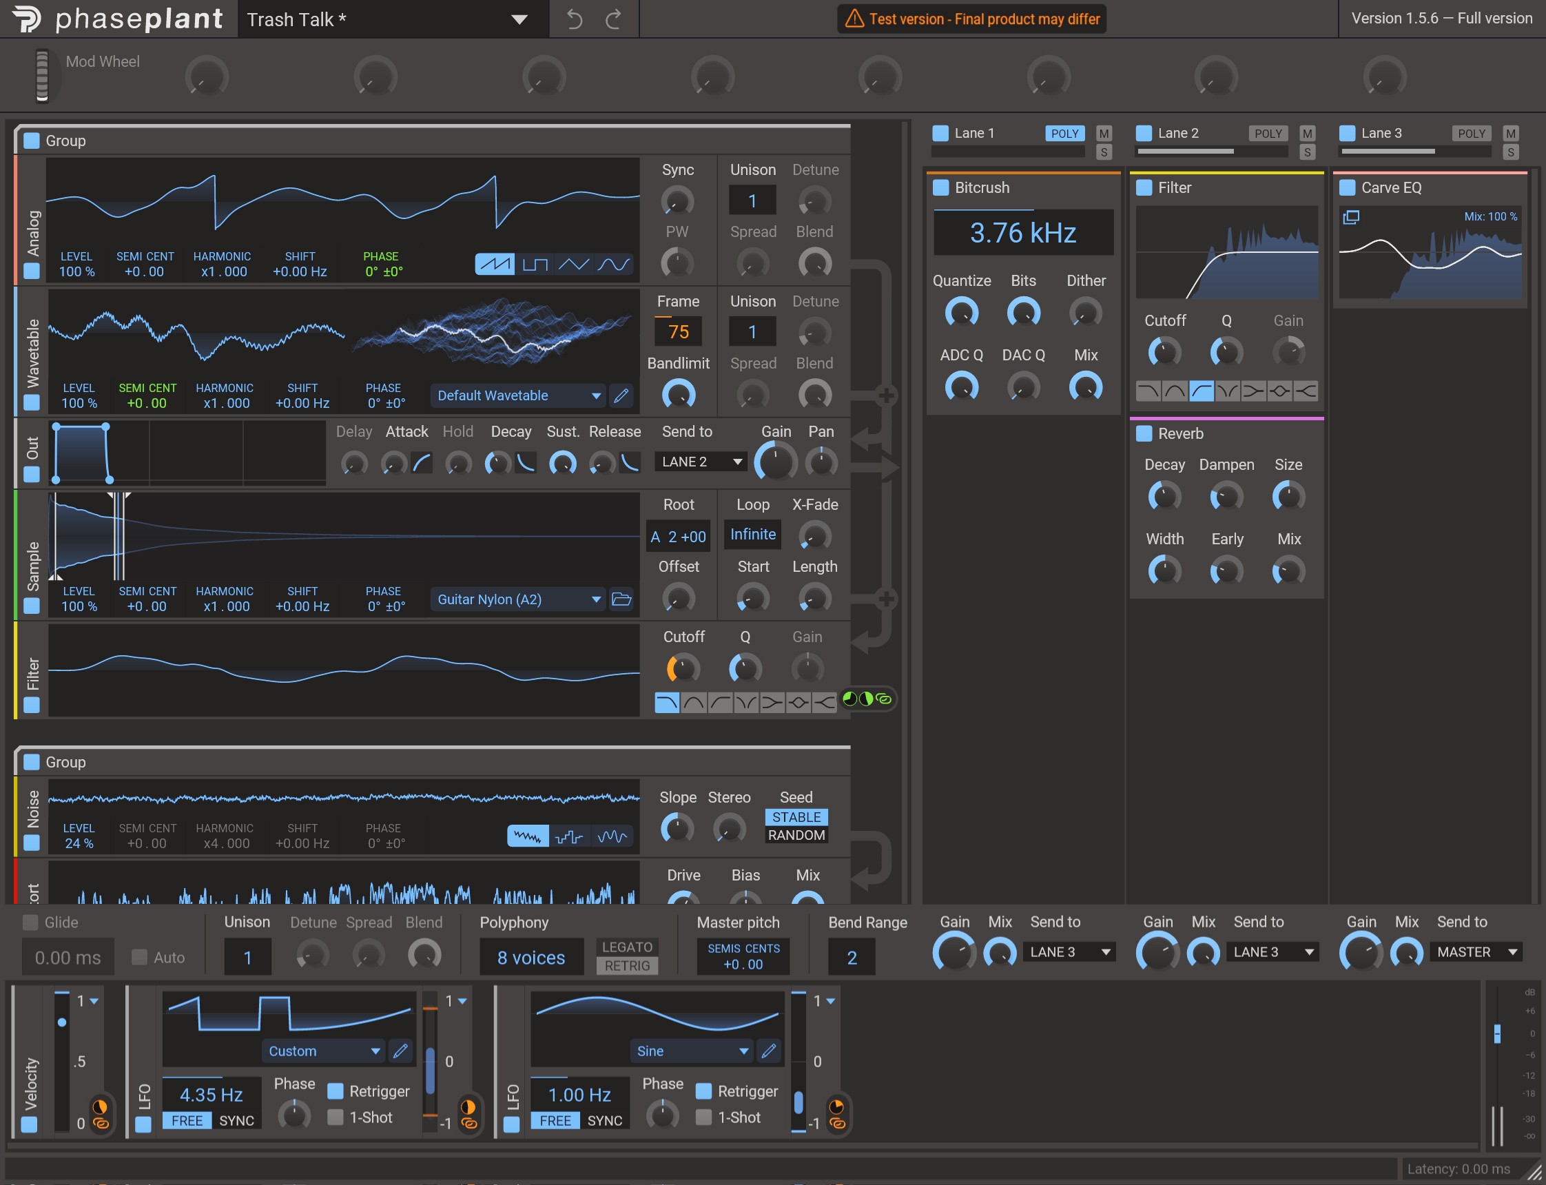Duplicate Carve EQ using its copy icon

pos(1352,217)
